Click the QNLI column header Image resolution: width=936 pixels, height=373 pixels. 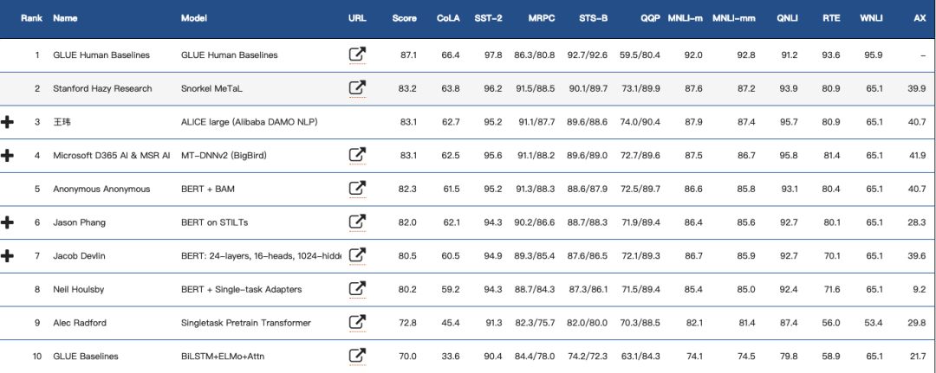point(788,18)
